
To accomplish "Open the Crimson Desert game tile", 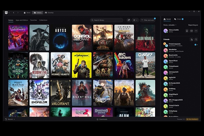I will coord(124,38).
